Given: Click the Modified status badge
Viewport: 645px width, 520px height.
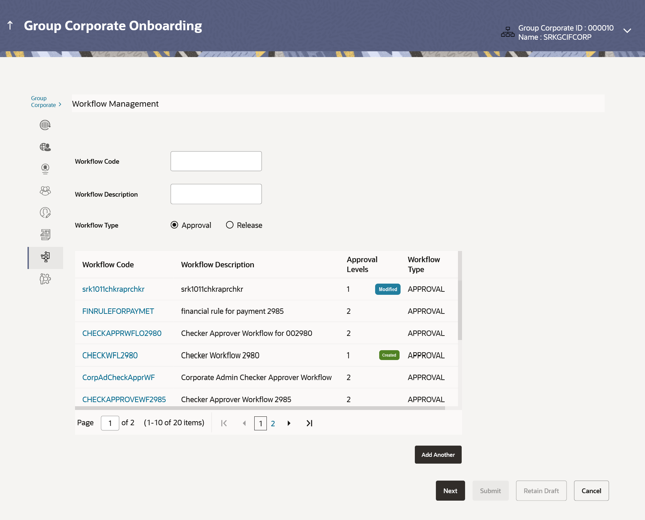Looking at the screenshot, I should tap(388, 289).
